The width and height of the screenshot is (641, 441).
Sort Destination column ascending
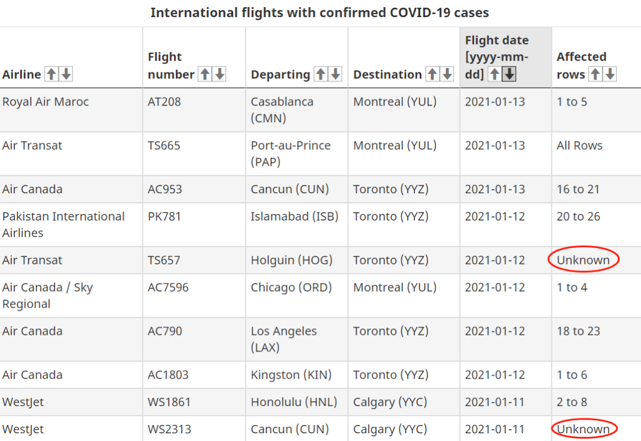(433, 74)
